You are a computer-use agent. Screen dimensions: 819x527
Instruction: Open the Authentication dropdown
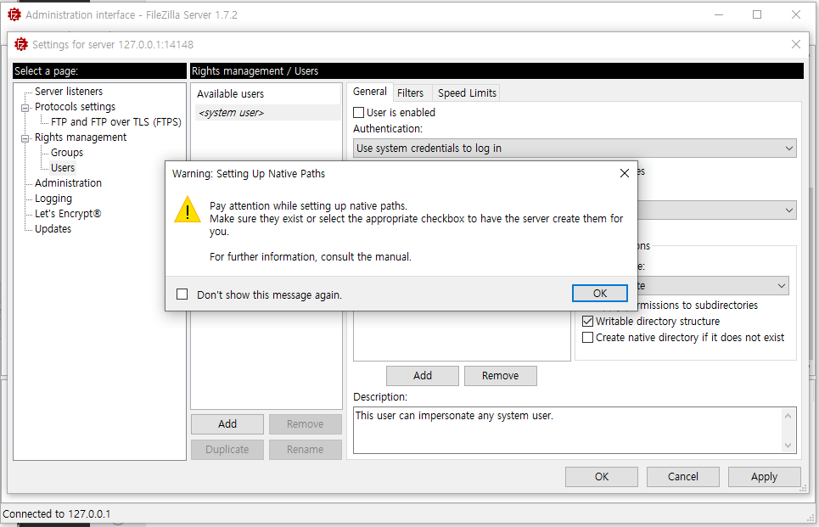[575, 149]
